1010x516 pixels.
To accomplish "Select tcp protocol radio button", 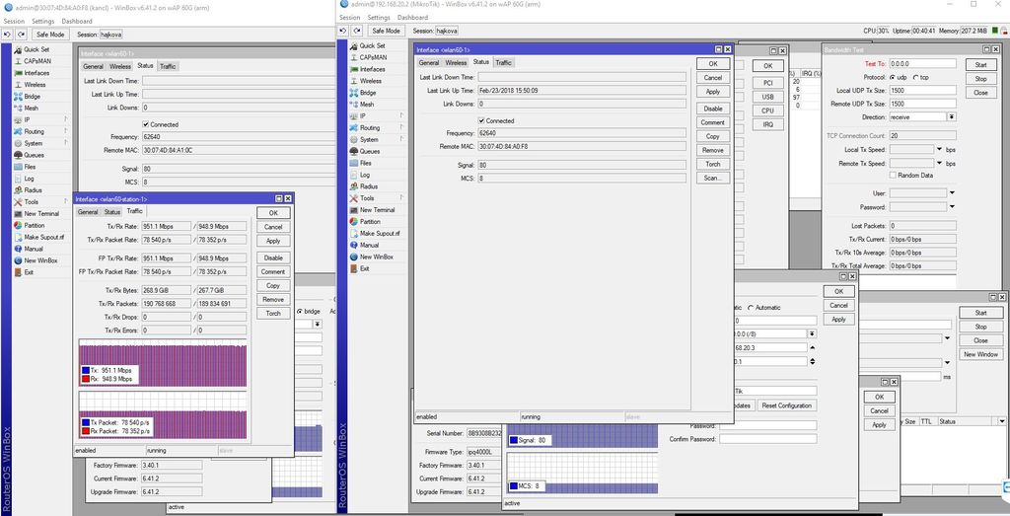I will click(916, 77).
